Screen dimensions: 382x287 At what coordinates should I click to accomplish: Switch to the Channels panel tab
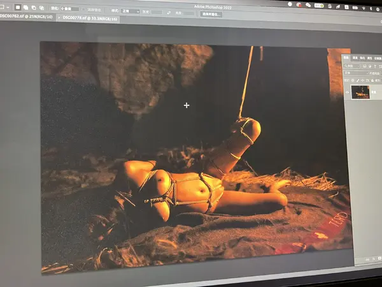pos(355,57)
